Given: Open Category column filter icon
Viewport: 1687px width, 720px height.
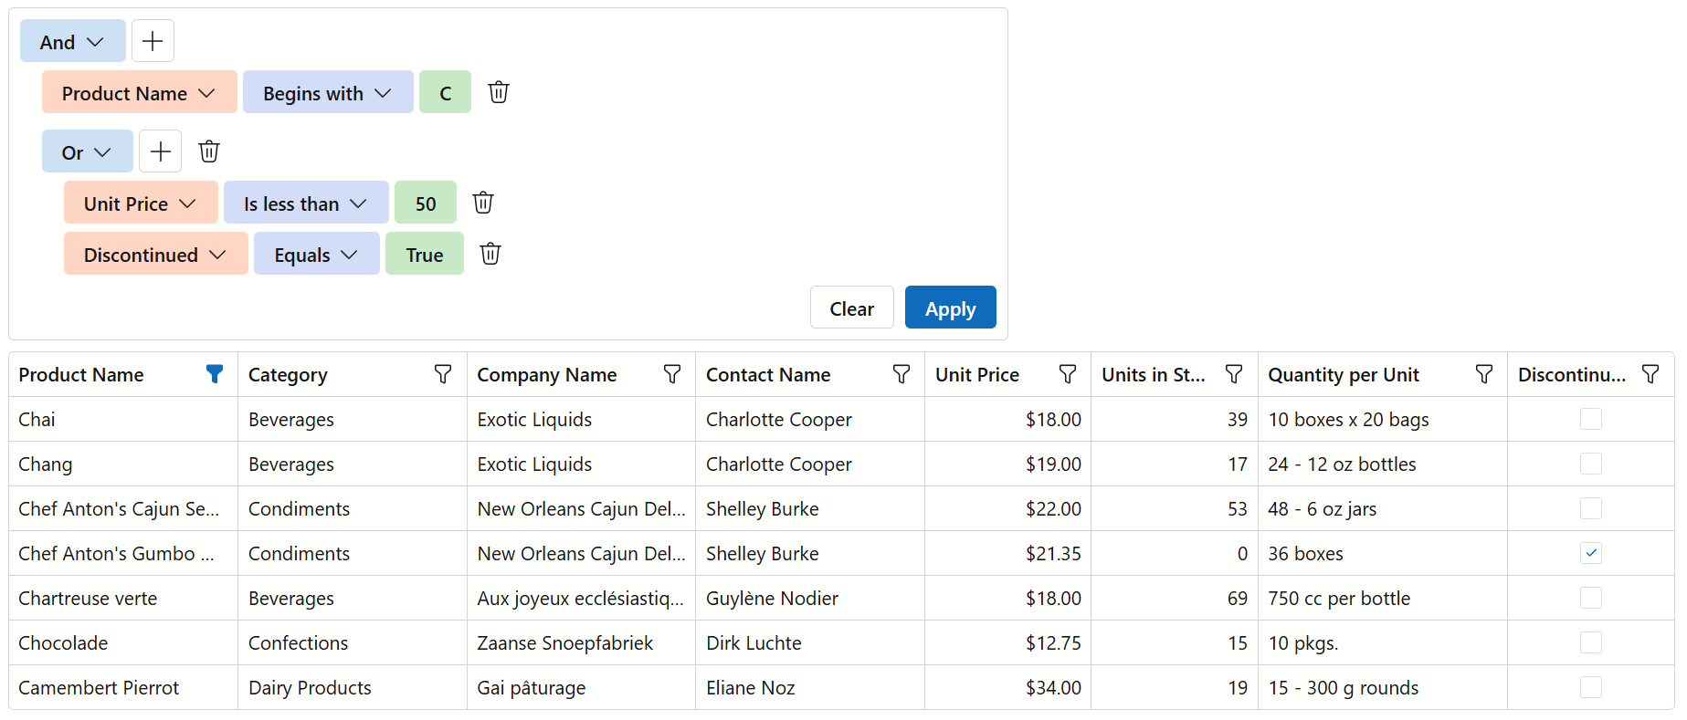Looking at the screenshot, I should pos(443,374).
